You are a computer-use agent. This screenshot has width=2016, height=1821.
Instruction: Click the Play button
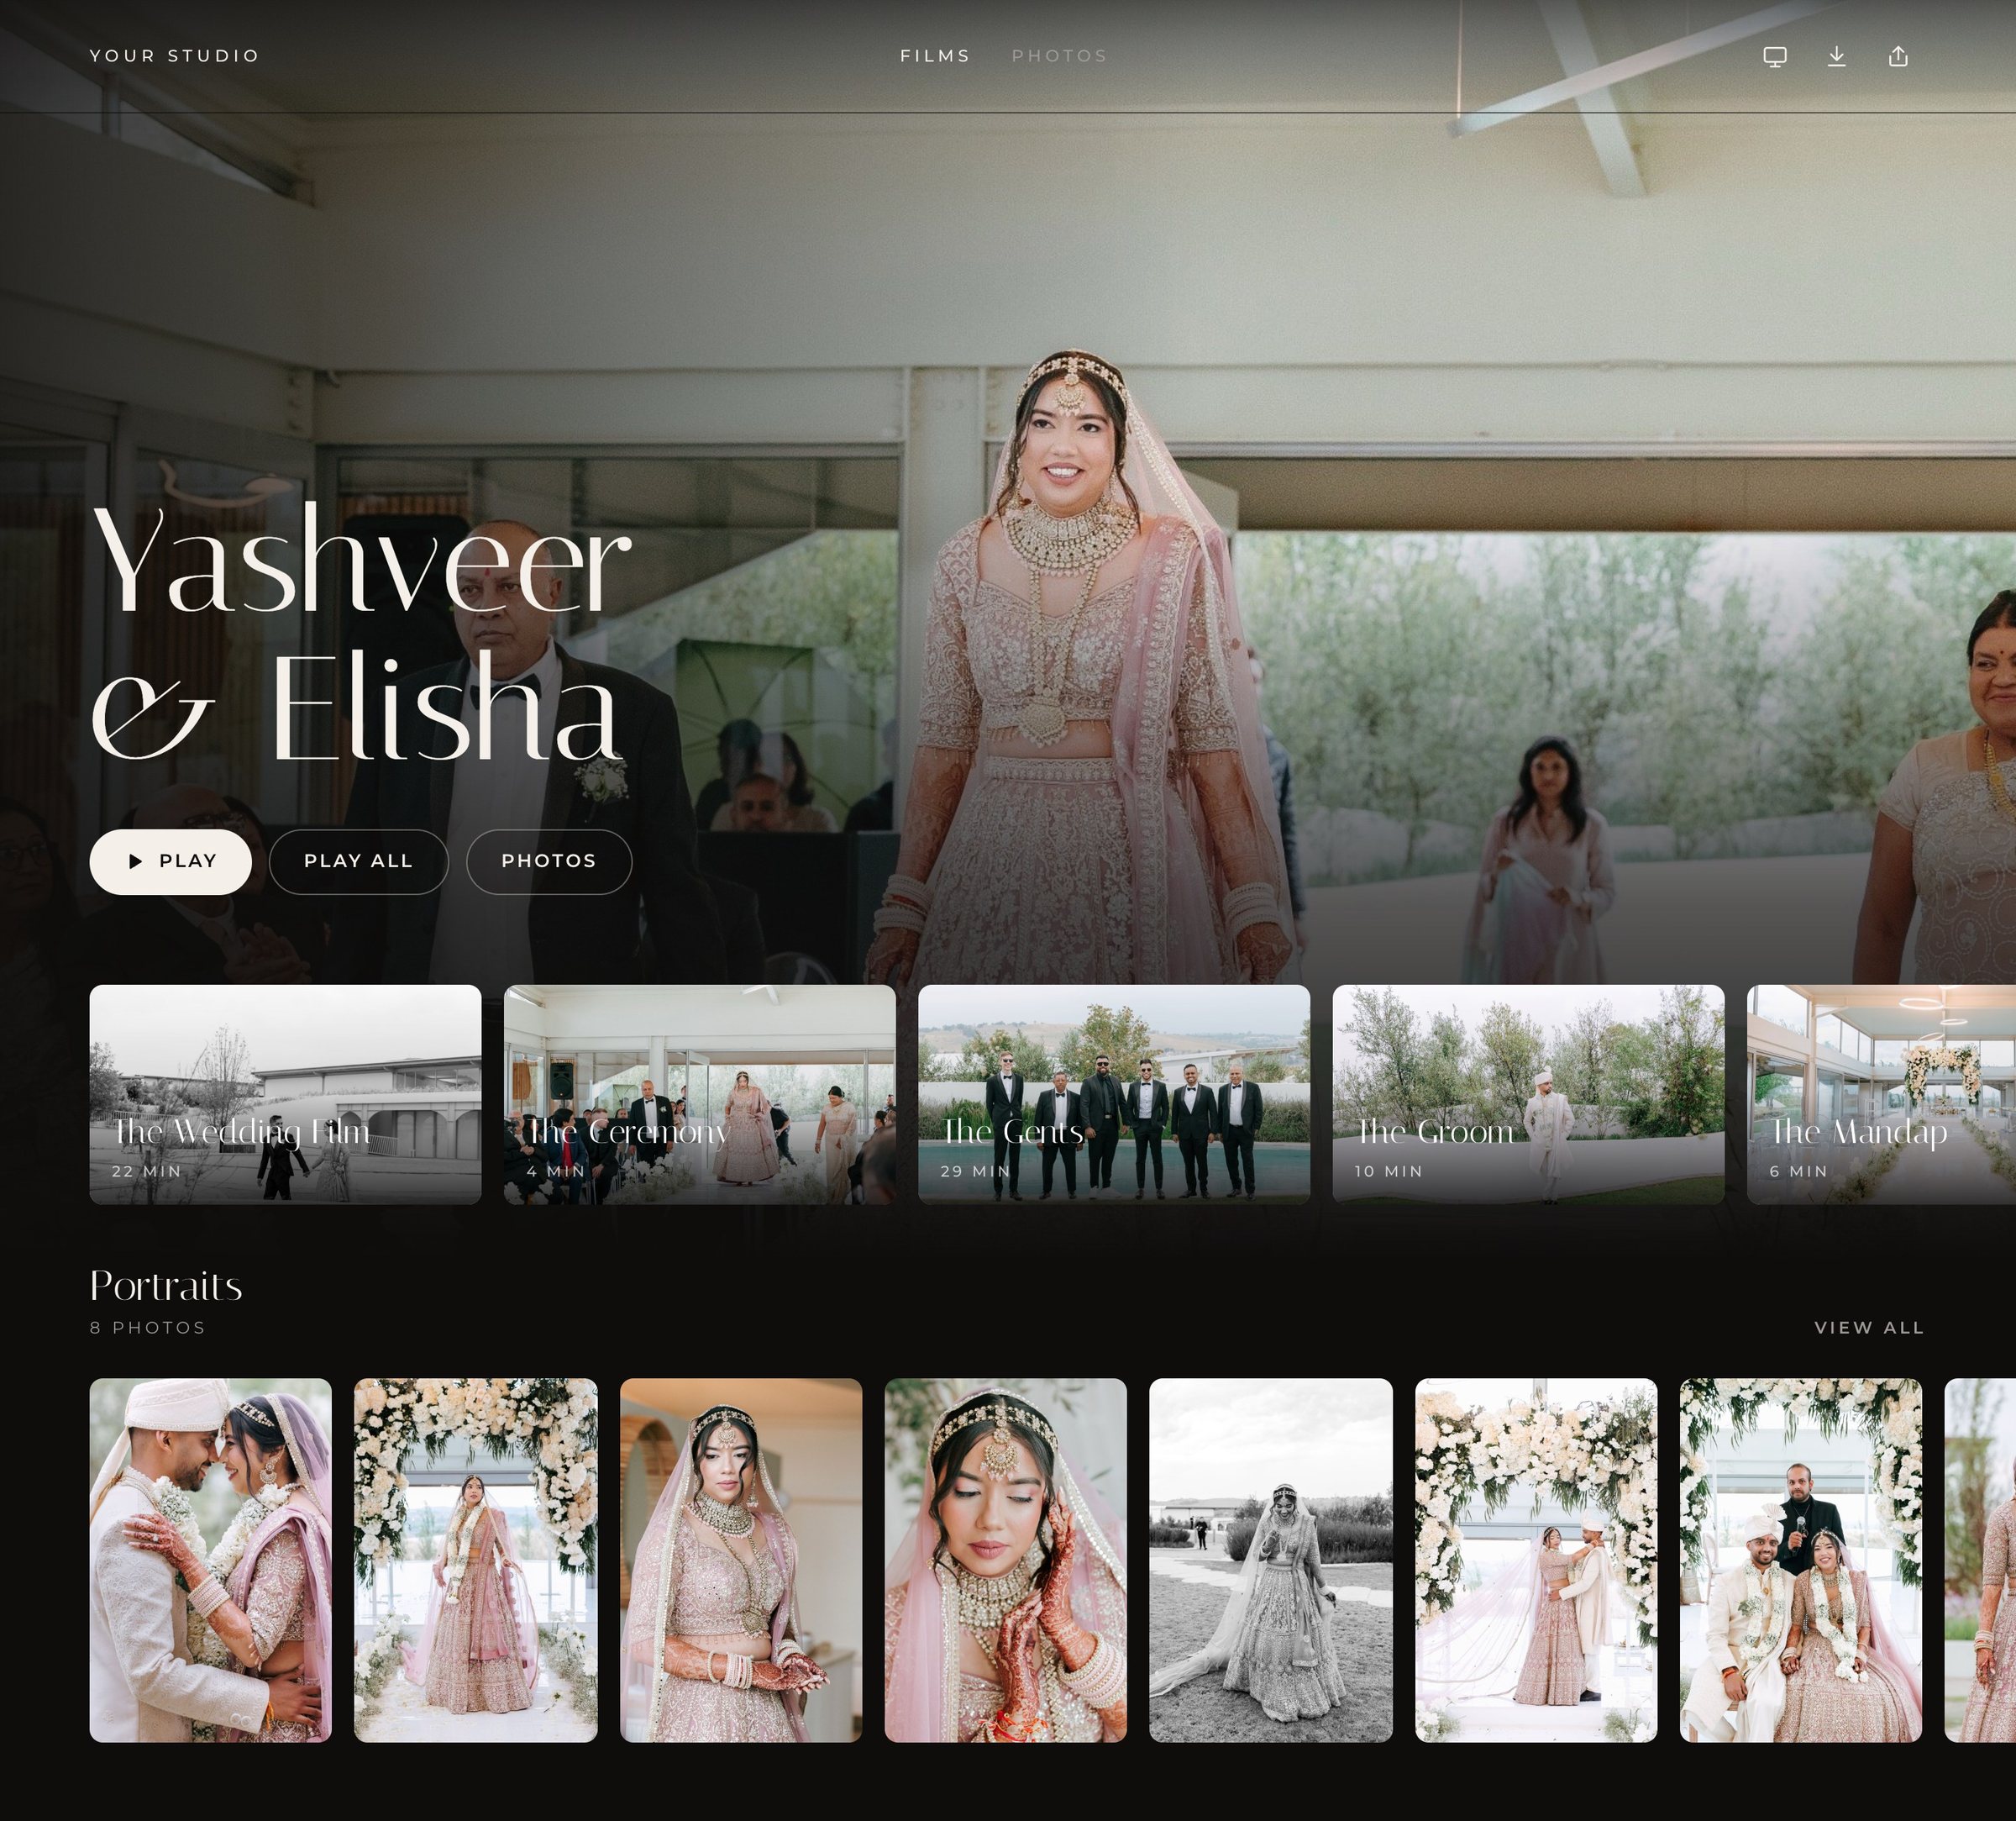[x=171, y=861]
